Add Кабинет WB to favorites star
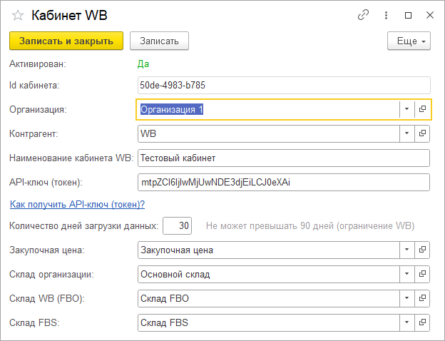Screen dimensions: 445x341 point(18,15)
